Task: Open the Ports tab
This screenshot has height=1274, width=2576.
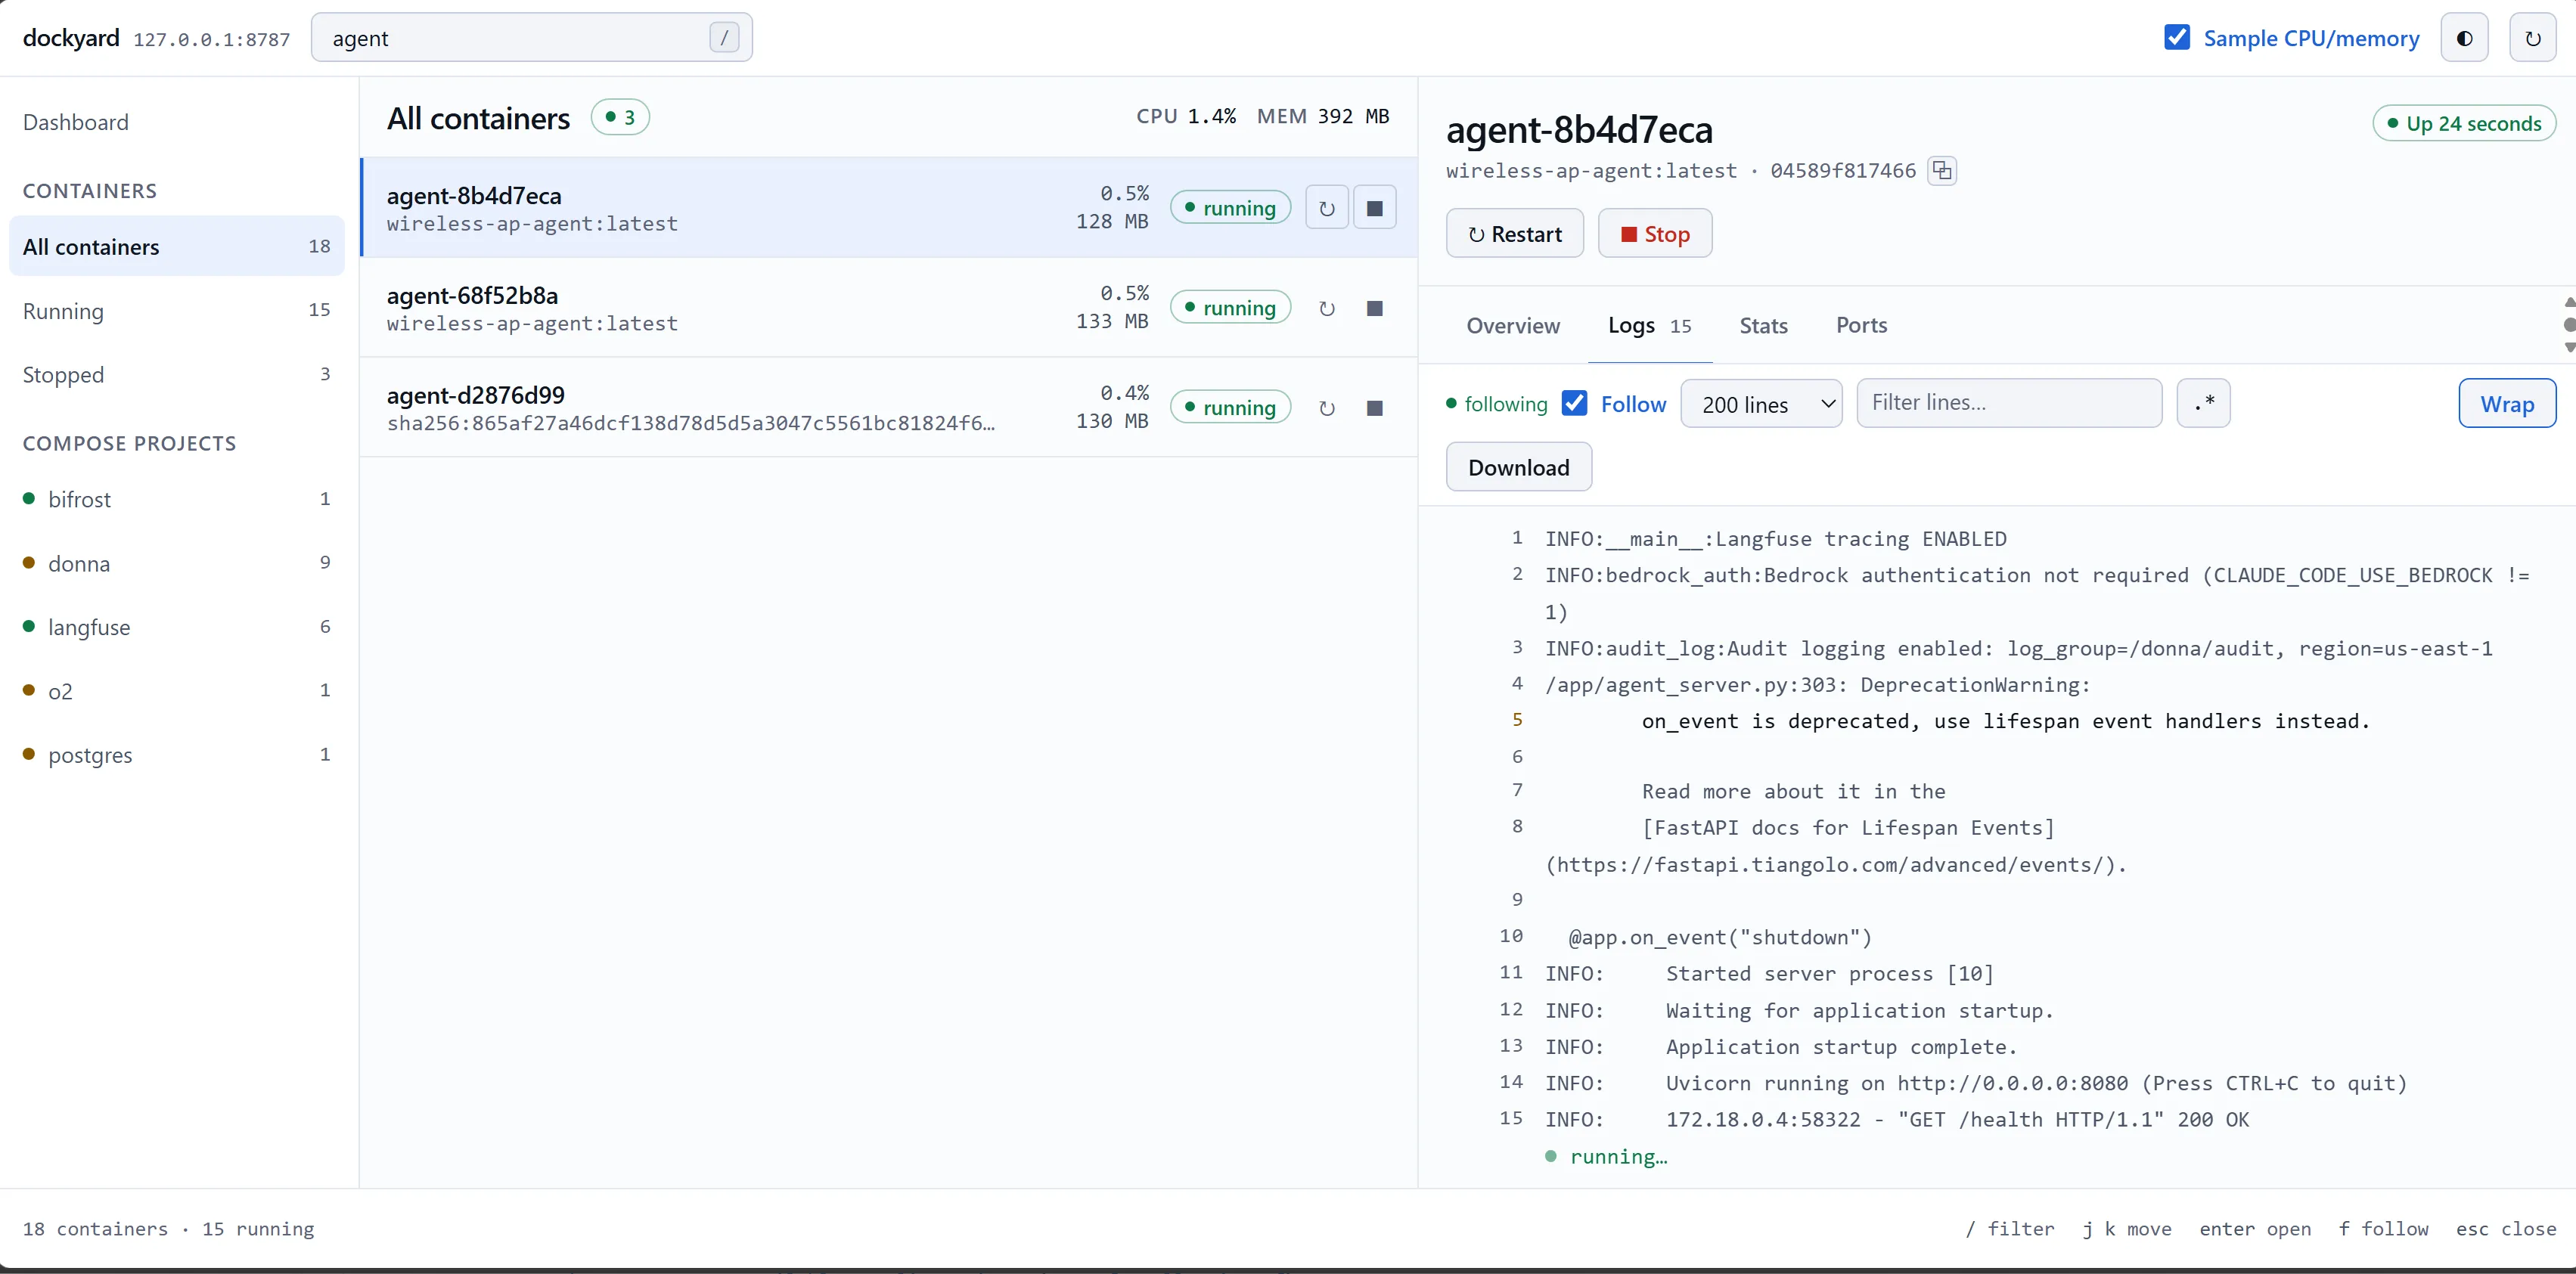Action: [1861, 325]
